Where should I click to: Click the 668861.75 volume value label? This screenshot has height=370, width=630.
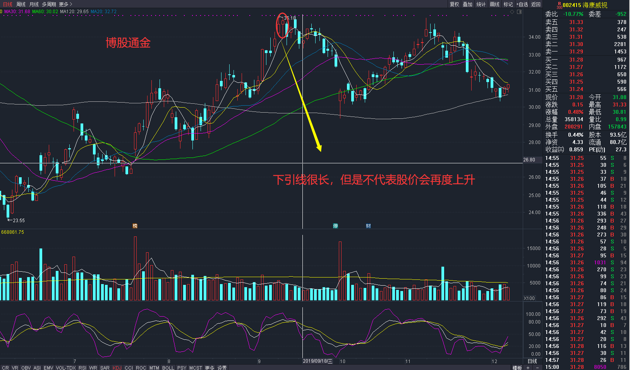click(x=13, y=232)
